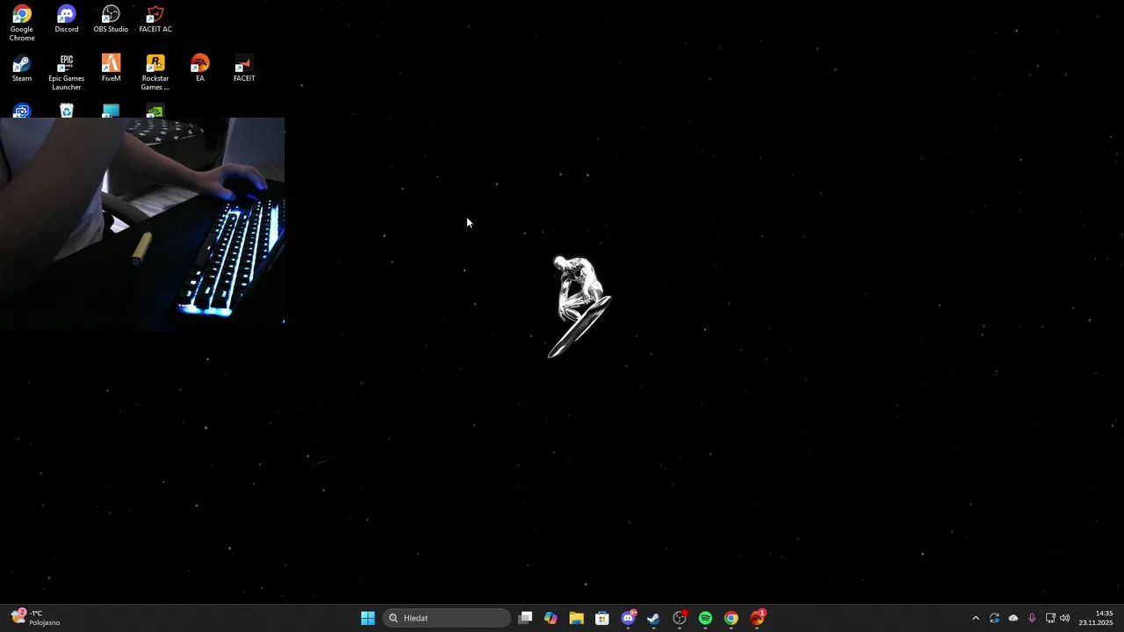Open the Google Chrome desktop shortcut

[22, 24]
